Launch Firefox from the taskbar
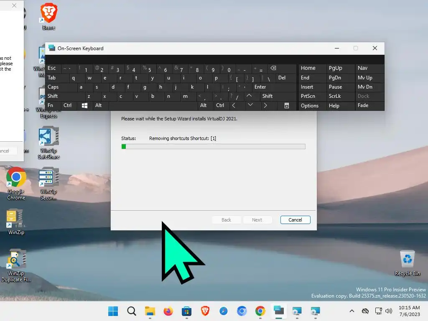Image resolution: width=428 pixels, height=321 pixels. click(x=168, y=311)
